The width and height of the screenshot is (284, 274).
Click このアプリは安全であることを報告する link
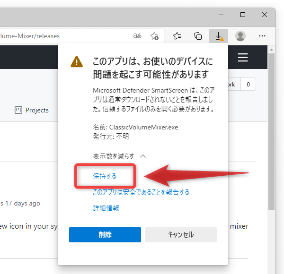(141, 192)
